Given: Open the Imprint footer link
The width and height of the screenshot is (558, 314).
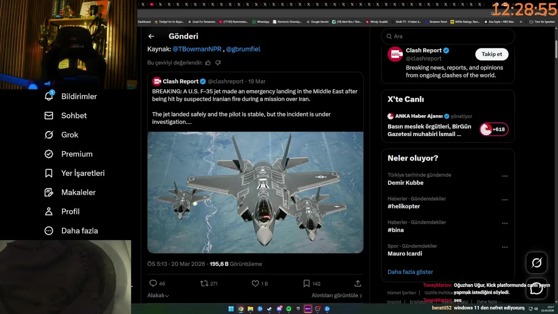Looking at the screenshot, I should (394, 302).
